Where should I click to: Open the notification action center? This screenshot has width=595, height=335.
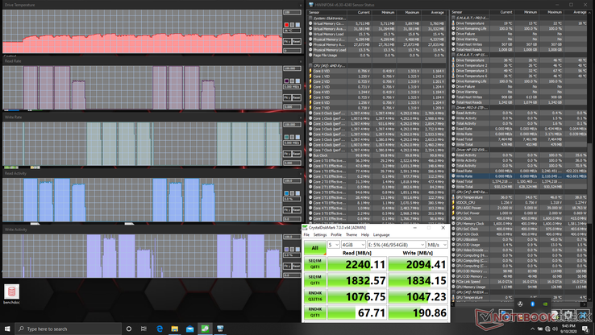coord(586,329)
